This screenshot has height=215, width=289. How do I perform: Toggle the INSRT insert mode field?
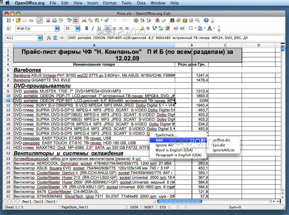coord(149,207)
